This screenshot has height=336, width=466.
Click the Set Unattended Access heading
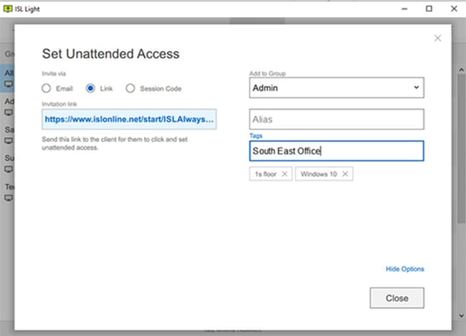tap(111, 54)
